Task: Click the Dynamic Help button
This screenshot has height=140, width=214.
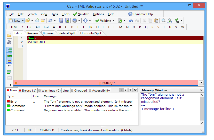Action: pyautogui.click(x=141, y=14)
